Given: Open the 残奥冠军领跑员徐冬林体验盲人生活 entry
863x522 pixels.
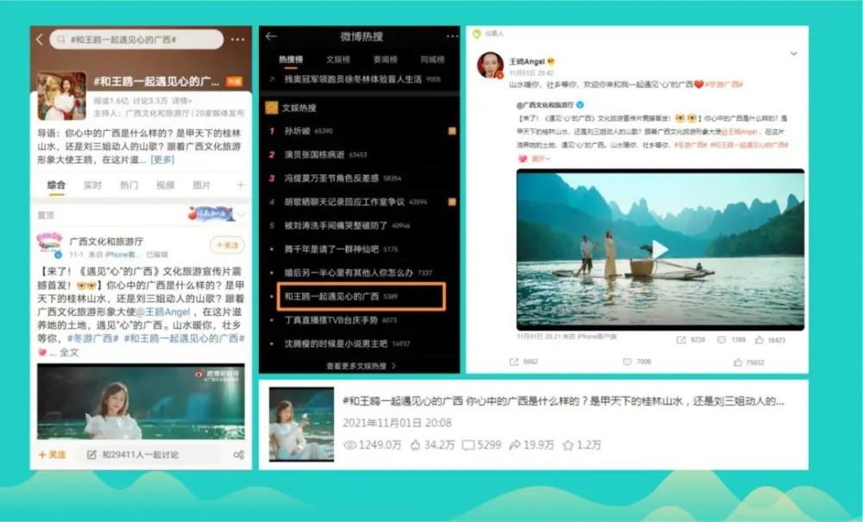Looking at the screenshot, I should tap(353, 79).
